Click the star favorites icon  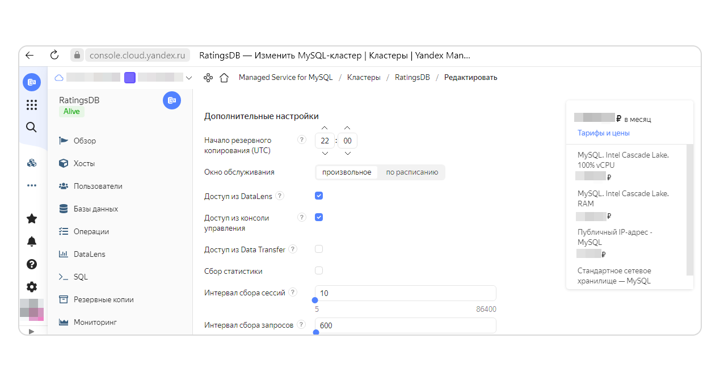(x=32, y=219)
